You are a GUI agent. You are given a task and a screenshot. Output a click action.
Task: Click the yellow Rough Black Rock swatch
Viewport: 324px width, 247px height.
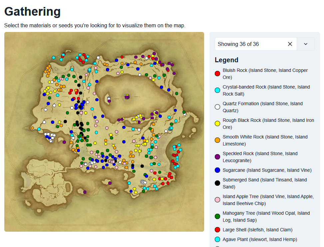coord(217,123)
